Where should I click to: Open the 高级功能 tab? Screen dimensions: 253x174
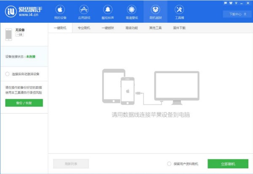coord(132,28)
